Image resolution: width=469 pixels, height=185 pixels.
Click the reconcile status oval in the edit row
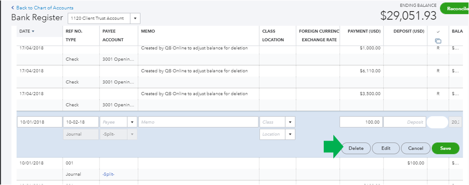pos(437,122)
